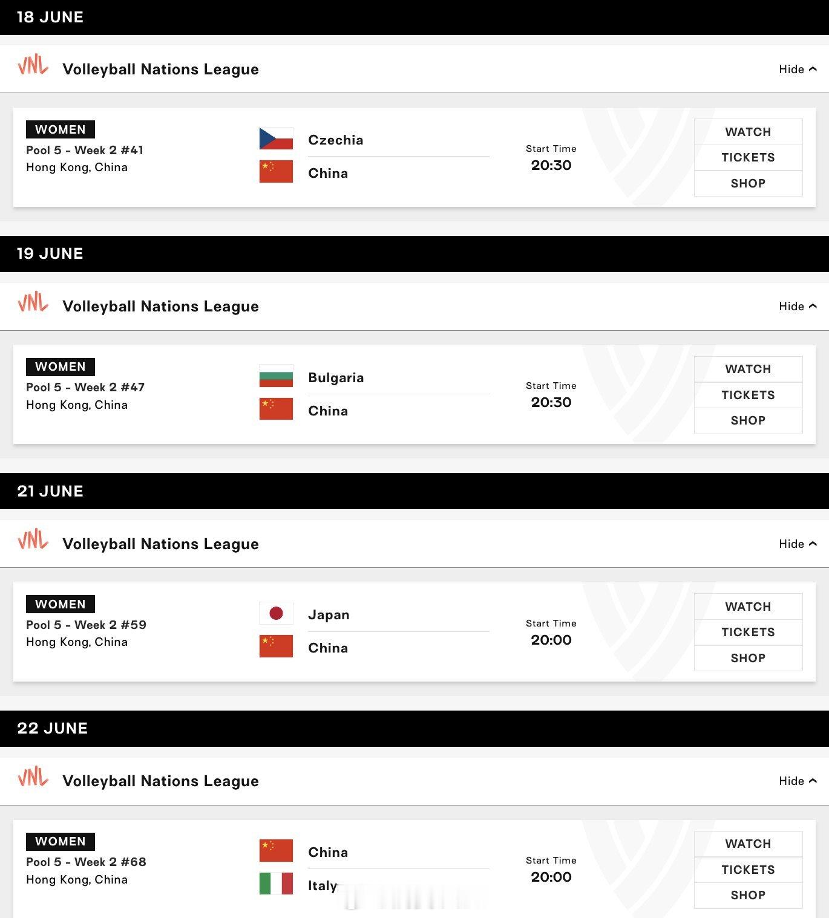Collapse the 18 June Volleyball Nations League section
The width and height of the screenshot is (829, 918).
(798, 69)
